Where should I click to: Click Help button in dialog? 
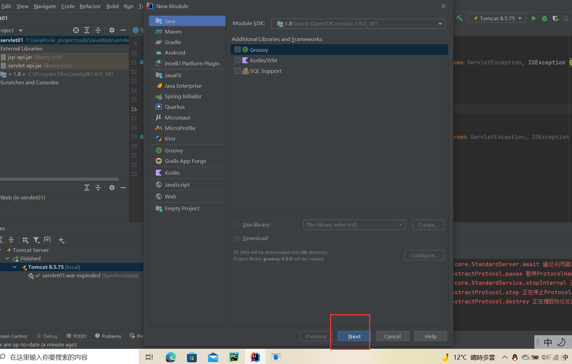[431, 336]
